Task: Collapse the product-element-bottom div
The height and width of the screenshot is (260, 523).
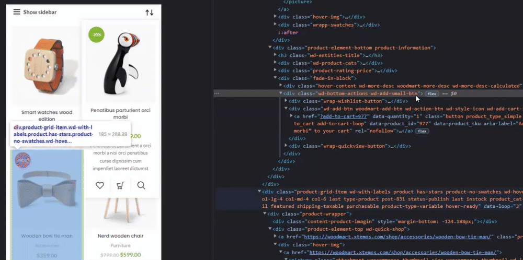Action: 270,48
